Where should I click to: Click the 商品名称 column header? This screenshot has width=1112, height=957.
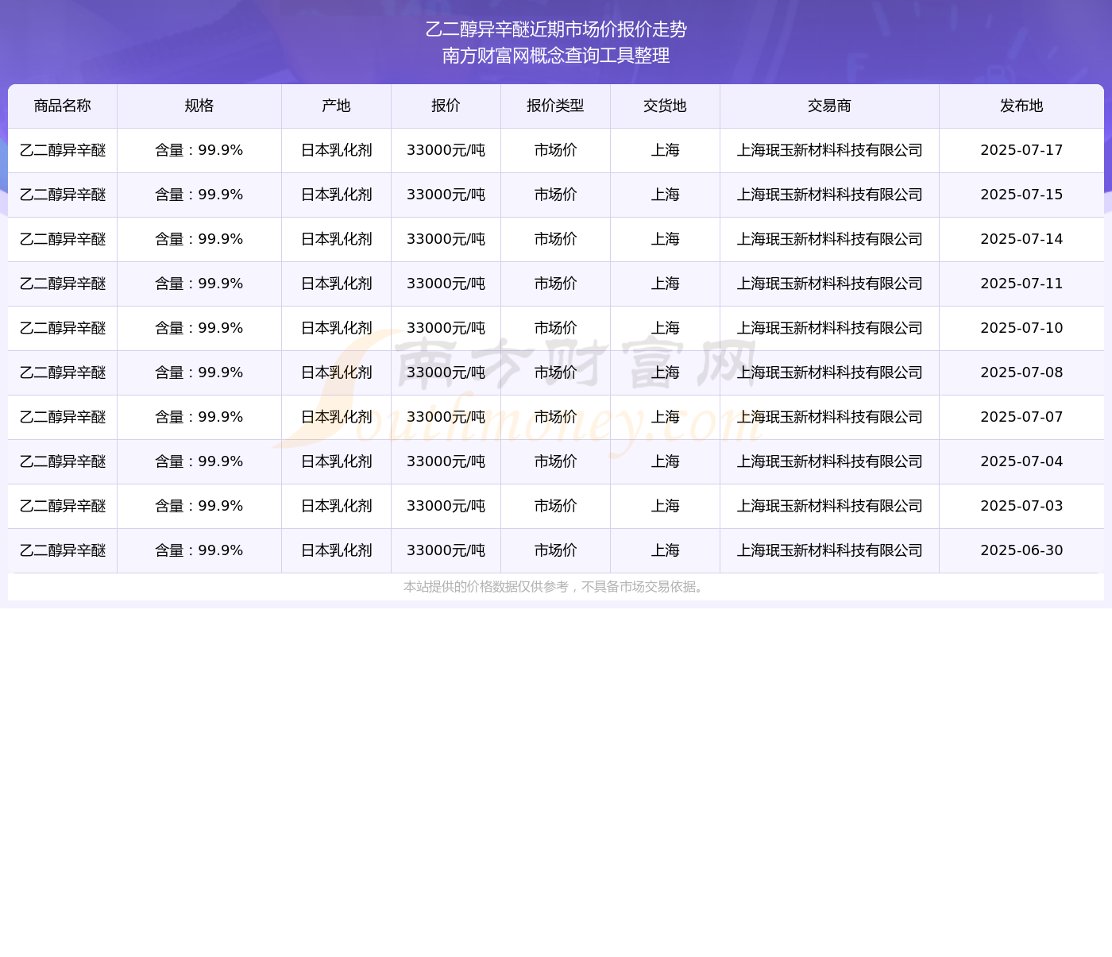[x=63, y=106]
